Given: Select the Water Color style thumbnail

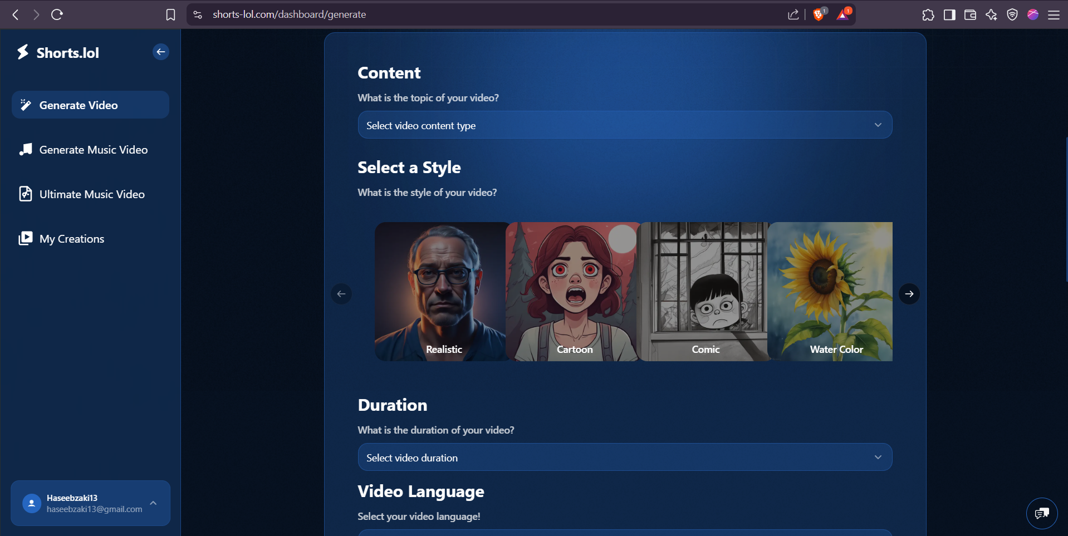Looking at the screenshot, I should (830, 292).
